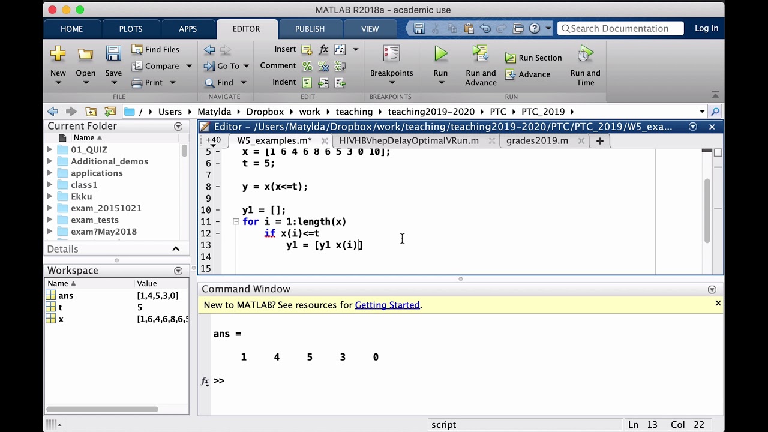The image size is (768, 432).
Task: Open the Compare dropdown arrow
Action: tap(188, 66)
